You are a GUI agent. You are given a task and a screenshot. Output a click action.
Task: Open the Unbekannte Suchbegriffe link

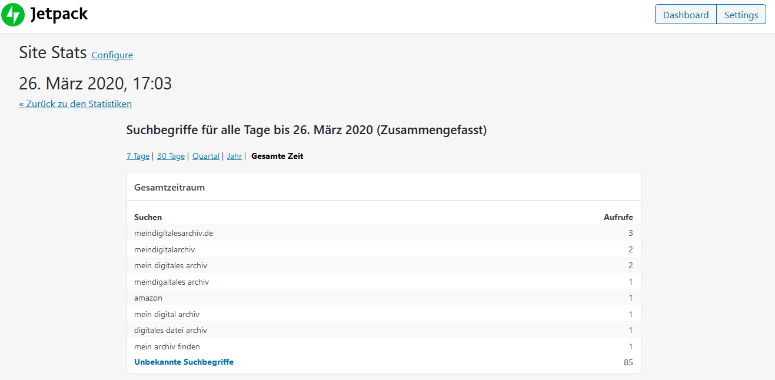coord(184,362)
